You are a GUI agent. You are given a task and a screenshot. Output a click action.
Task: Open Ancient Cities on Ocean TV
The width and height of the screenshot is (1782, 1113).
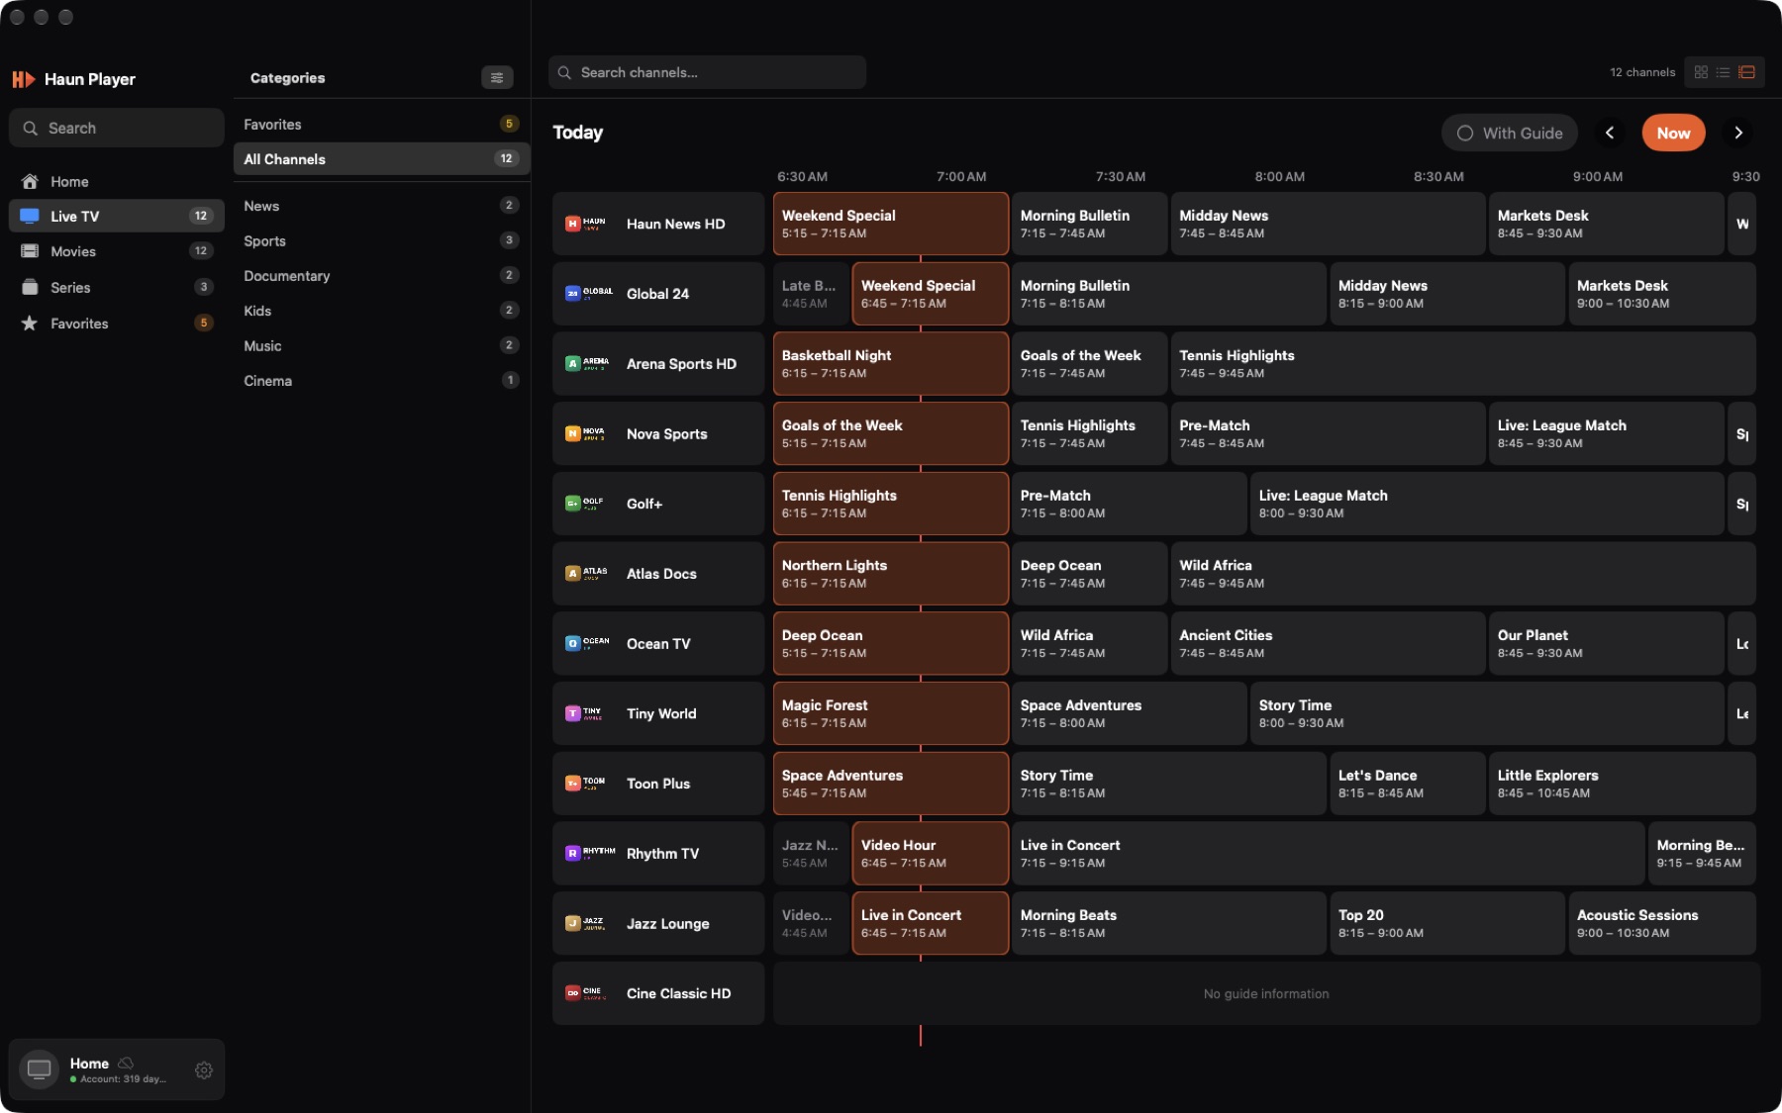coord(1328,644)
